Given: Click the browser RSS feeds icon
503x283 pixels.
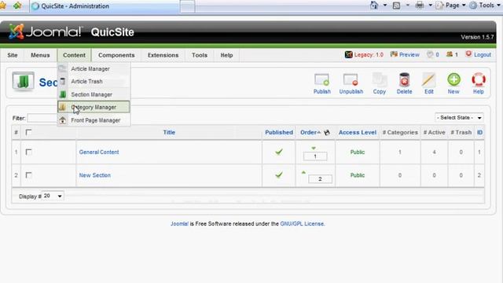Looking at the screenshot, I should (396, 6).
